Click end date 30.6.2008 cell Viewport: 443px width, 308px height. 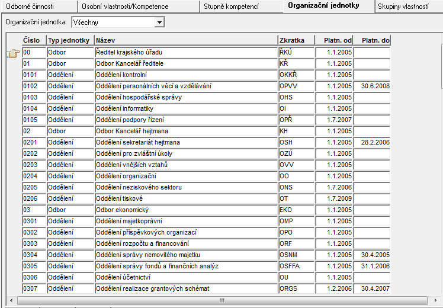coord(372,86)
